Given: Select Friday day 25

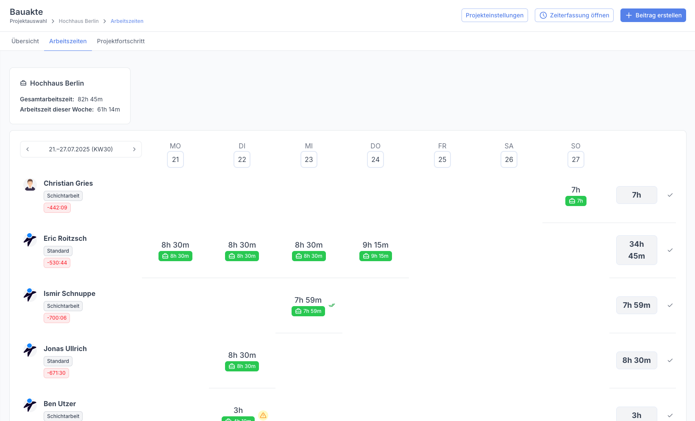Looking at the screenshot, I should point(442,159).
